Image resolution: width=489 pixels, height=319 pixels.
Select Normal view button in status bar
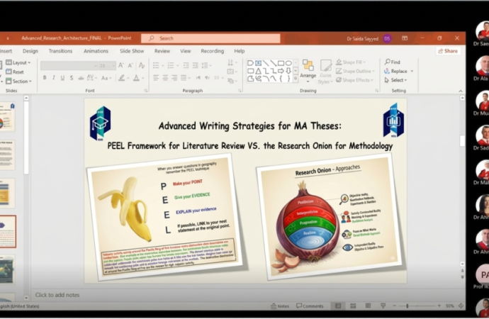tap(337, 306)
